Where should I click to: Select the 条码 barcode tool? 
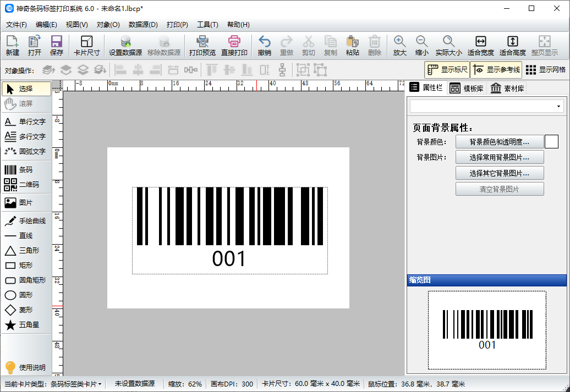tap(26, 170)
